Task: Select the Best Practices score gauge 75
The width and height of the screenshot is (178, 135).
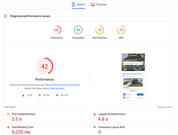Action: 99,30
